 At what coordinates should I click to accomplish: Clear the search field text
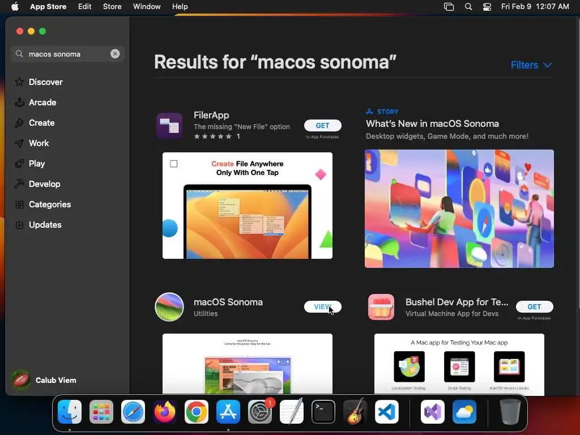tap(115, 54)
